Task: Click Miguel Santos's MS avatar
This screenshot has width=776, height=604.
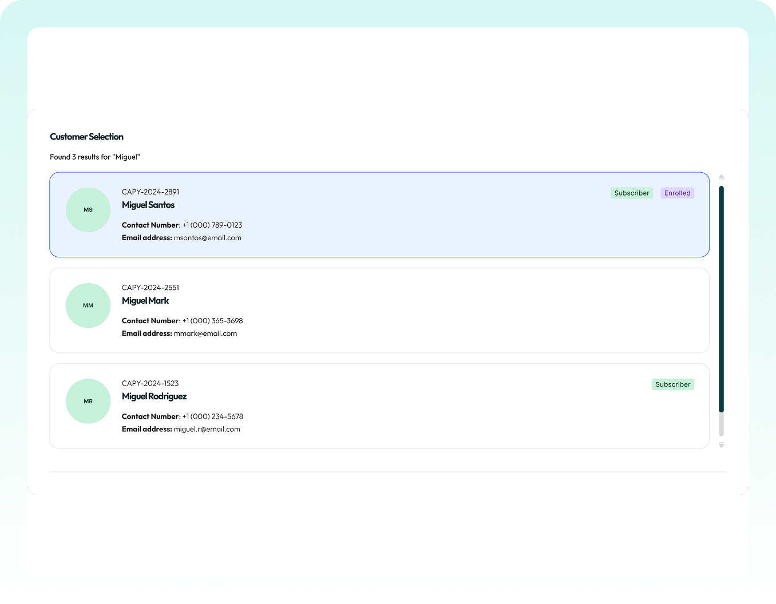Action: 88,209
